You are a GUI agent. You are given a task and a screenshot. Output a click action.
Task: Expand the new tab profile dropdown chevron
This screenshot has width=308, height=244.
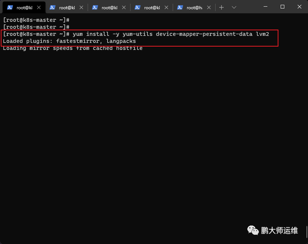click(234, 7)
